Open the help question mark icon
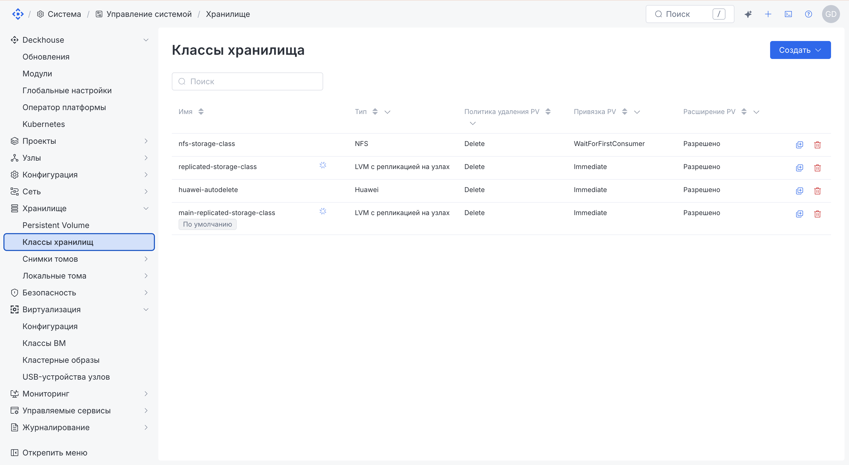 click(x=808, y=14)
